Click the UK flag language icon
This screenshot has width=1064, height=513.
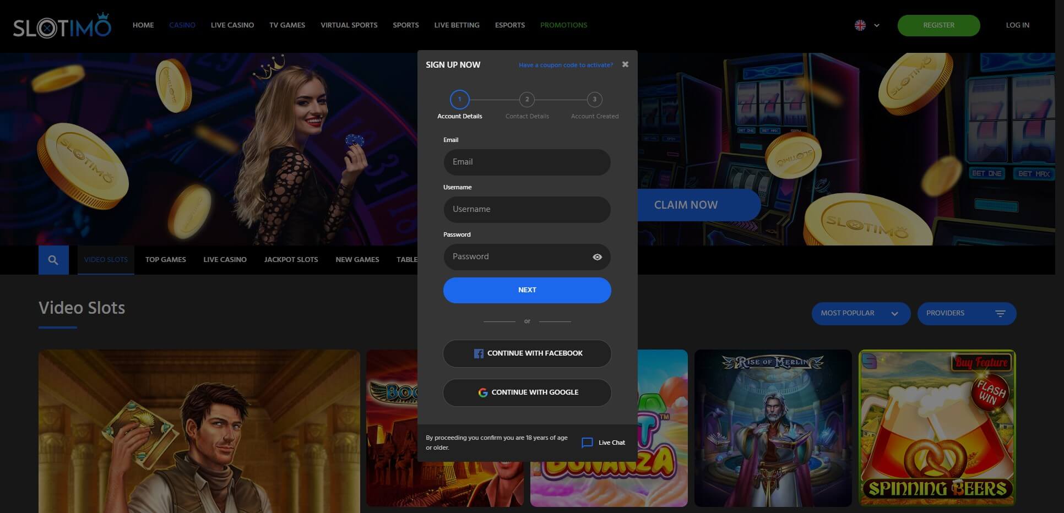coord(860,25)
